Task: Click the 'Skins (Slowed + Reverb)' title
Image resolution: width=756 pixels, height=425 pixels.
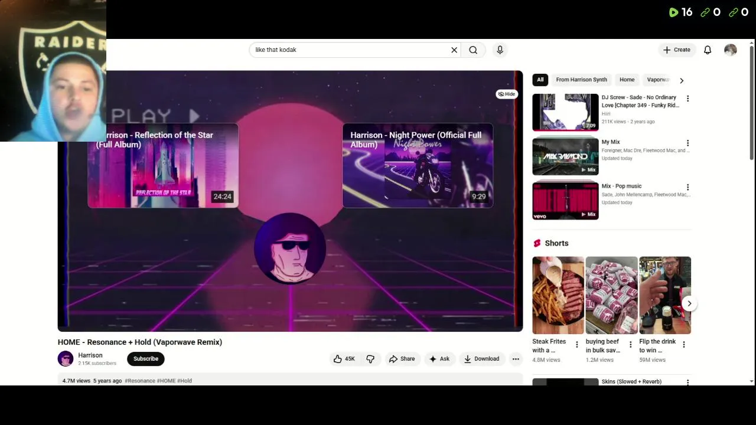Action: click(631, 382)
